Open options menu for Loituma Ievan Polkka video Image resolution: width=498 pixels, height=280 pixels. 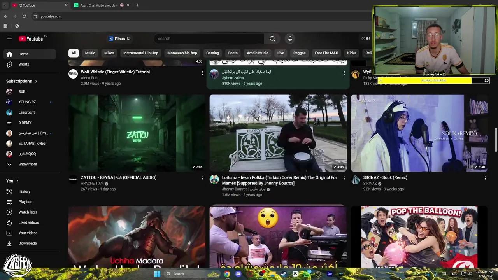pos(344,178)
